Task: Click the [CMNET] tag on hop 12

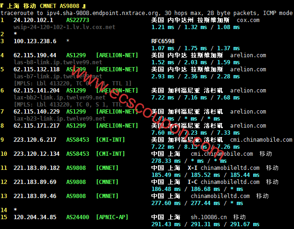Action: (107, 182)
